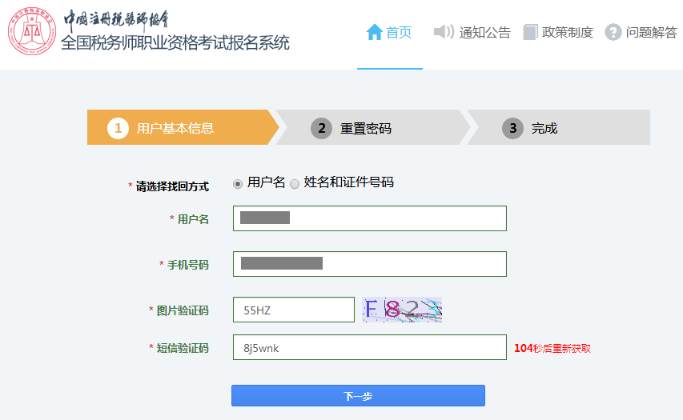
Task: Select the 用户名 recovery method radio
Action: (x=238, y=184)
